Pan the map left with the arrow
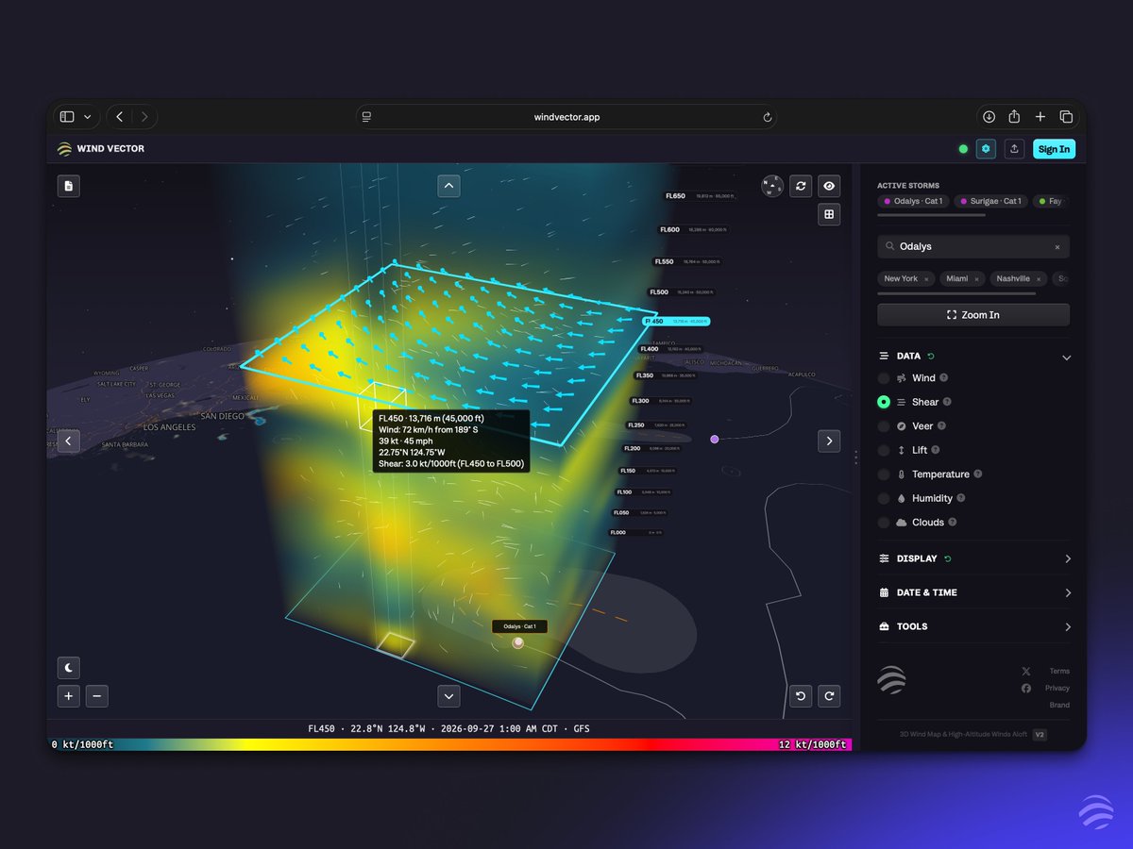The width and height of the screenshot is (1133, 849). point(69,441)
